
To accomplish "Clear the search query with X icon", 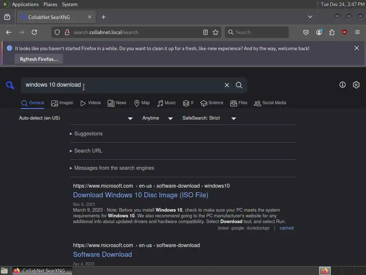I will [227, 85].
